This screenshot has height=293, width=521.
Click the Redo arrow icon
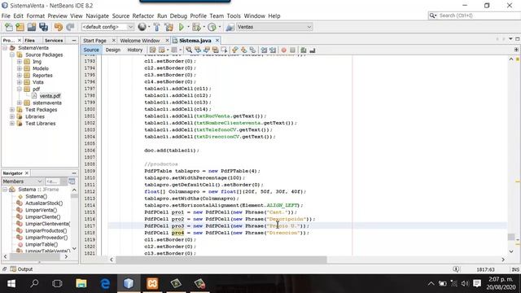point(70,27)
